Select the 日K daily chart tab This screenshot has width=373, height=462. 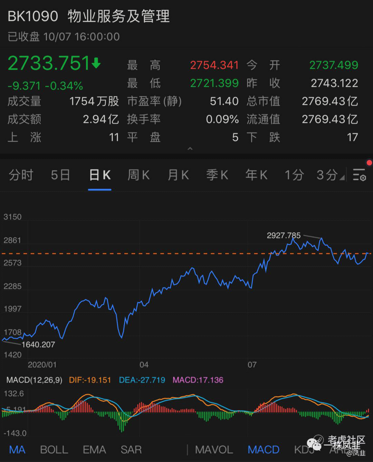tap(100, 175)
